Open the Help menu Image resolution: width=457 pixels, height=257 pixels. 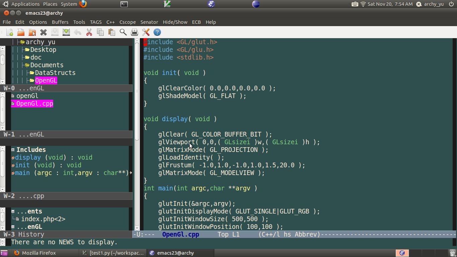pos(211,22)
